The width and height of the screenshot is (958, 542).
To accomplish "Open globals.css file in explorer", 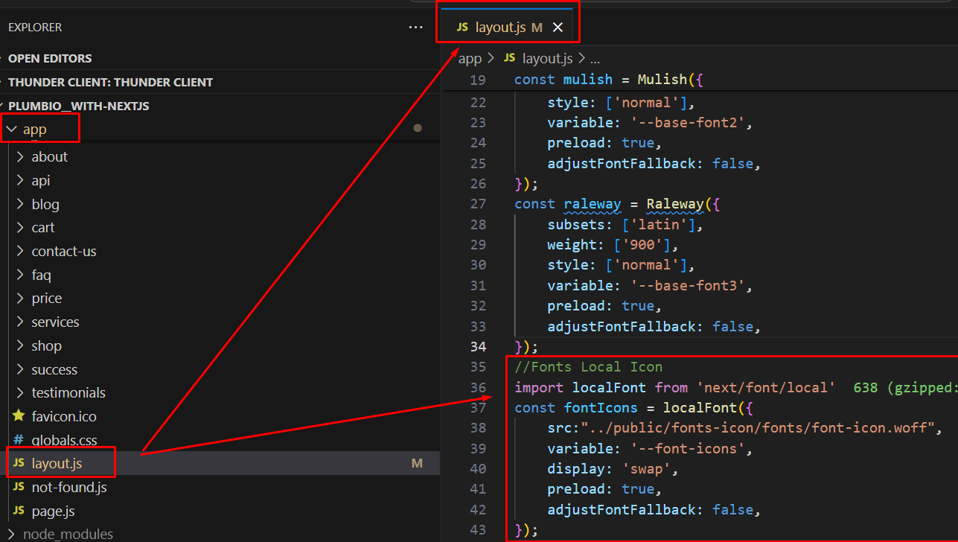I will 64,440.
